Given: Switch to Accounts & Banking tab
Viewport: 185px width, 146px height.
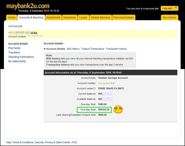Looking at the screenshot, I should click(31, 18).
